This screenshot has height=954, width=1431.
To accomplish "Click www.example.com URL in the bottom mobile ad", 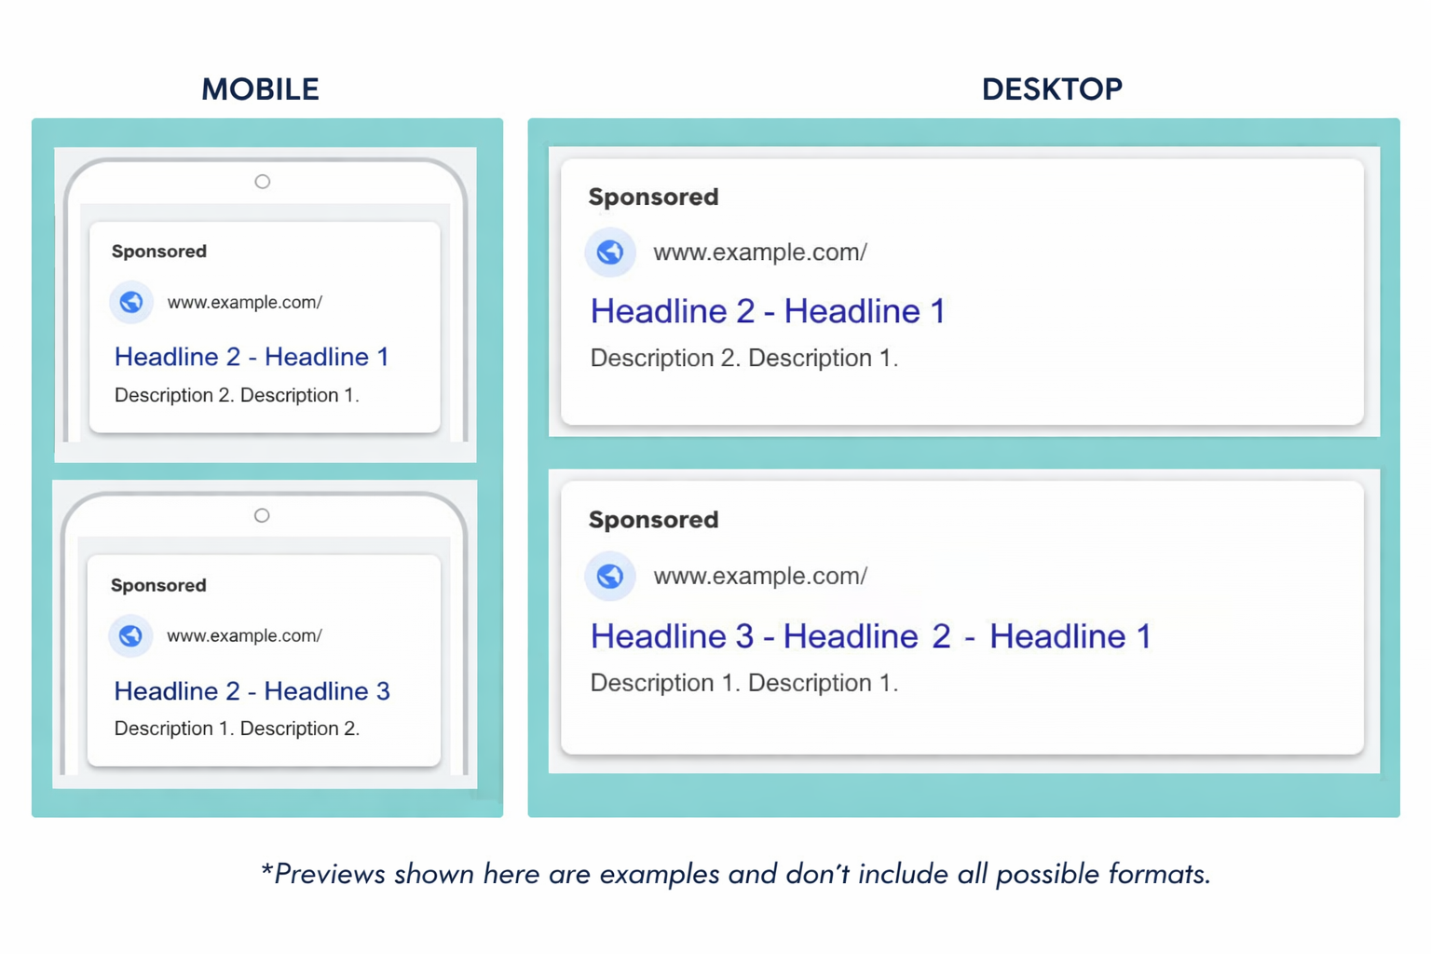I will coord(244,635).
